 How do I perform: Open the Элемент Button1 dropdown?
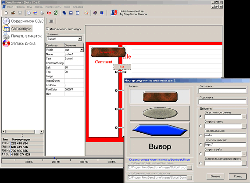80,39
